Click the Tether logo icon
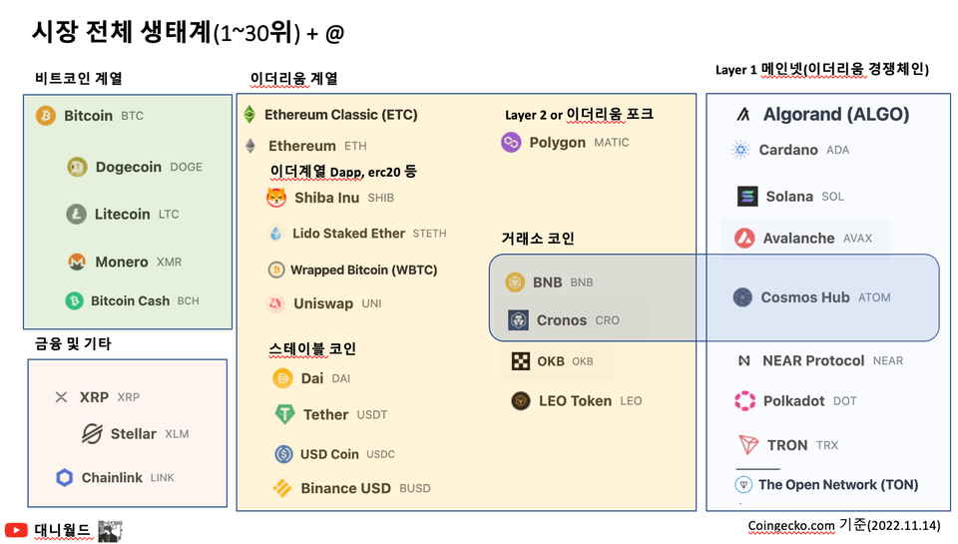 (x=285, y=414)
